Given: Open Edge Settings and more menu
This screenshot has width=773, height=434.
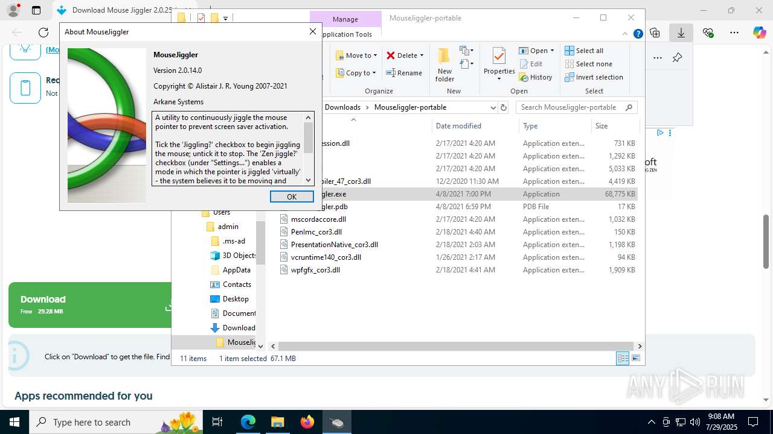Looking at the screenshot, I should (x=734, y=33).
